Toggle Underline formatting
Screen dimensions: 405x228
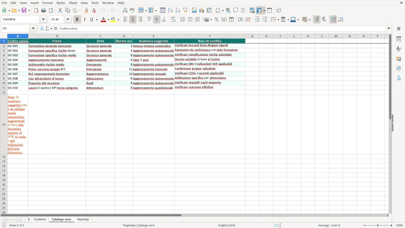point(91,20)
